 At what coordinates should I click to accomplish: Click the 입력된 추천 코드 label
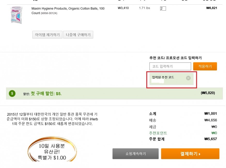pos(163,77)
